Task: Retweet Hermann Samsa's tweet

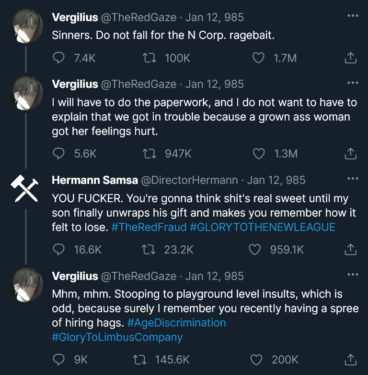Action: tap(149, 250)
